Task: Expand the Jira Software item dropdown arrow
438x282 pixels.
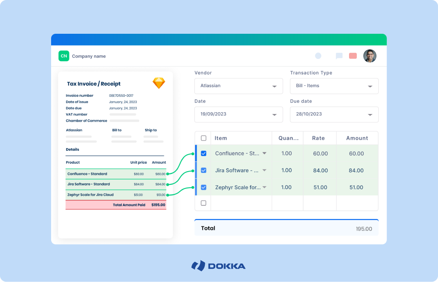Action: point(264,170)
